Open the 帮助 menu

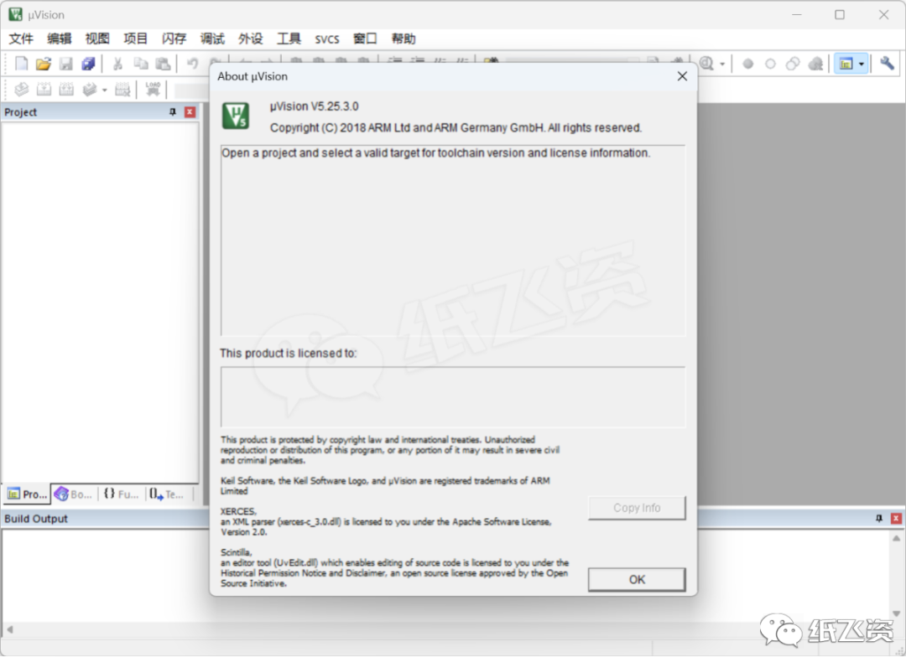(404, 39)
